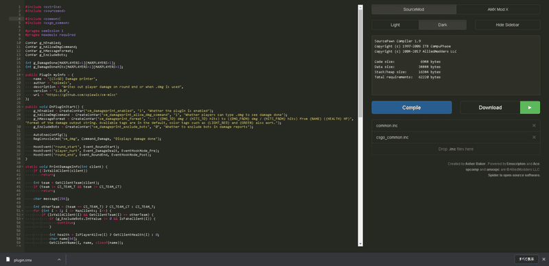Screen dimensions: 549x266
Task: Click the HookEvent "round_start" line
Action: [76, 147]
